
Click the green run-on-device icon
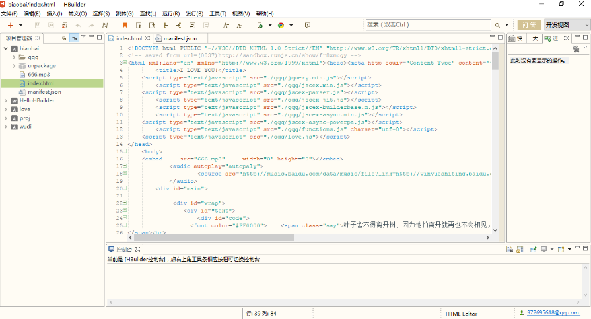260,25
